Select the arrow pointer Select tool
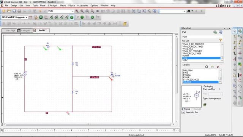Viewport: 243px width, 137px height. pyautogui.click(x=235, y=31)
